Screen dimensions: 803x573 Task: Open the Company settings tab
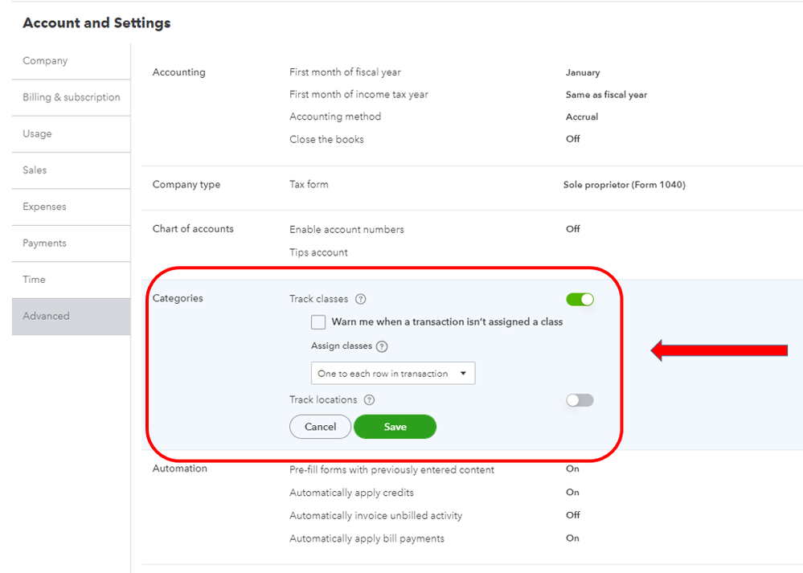45,61
